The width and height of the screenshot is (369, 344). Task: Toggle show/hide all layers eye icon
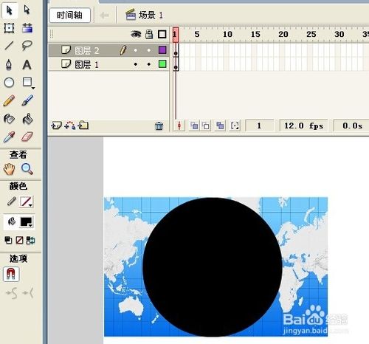(x=136, y=34)
